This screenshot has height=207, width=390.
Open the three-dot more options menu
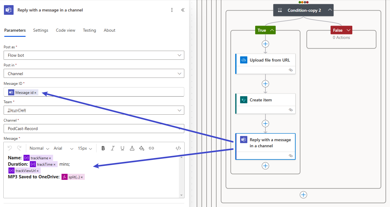pyautogui.click(x=172, y=10)
